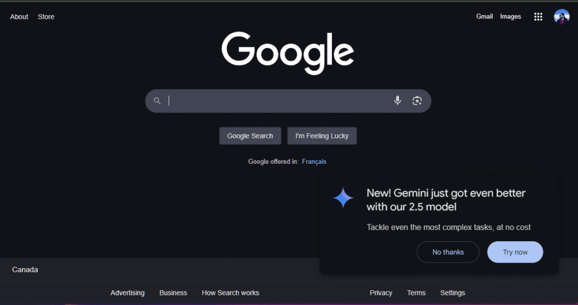
Task: Open the Business footer link
Action: [173, 293]
